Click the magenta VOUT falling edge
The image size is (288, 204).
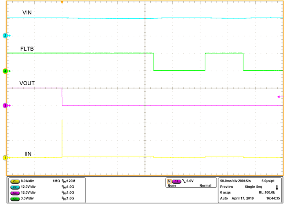62,97
